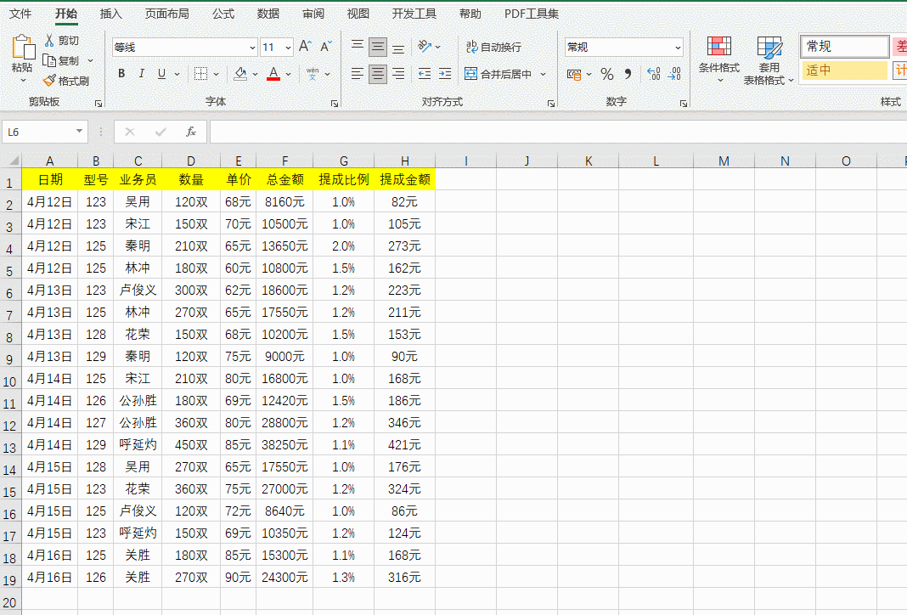This screenshot has width=907, height=615.
Task: Increase the cell indent
Action: 445,73
